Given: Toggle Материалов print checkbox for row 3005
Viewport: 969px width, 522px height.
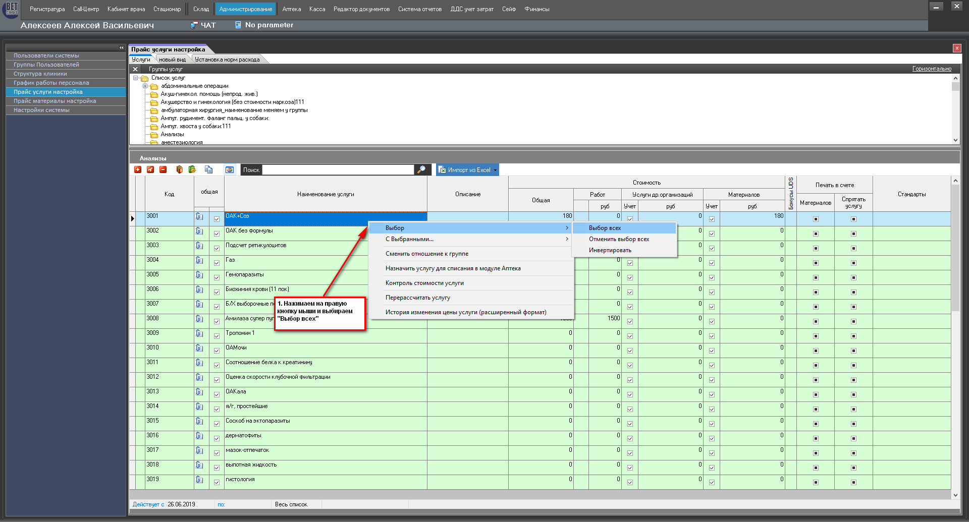Looking at the screenshot, I should [x=816, y=277].
